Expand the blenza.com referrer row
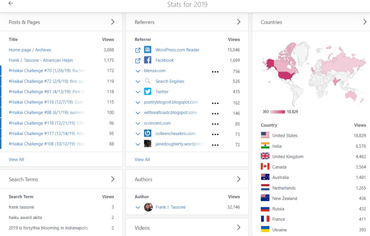The image size is (370, 236). click(x=138, y=71)
